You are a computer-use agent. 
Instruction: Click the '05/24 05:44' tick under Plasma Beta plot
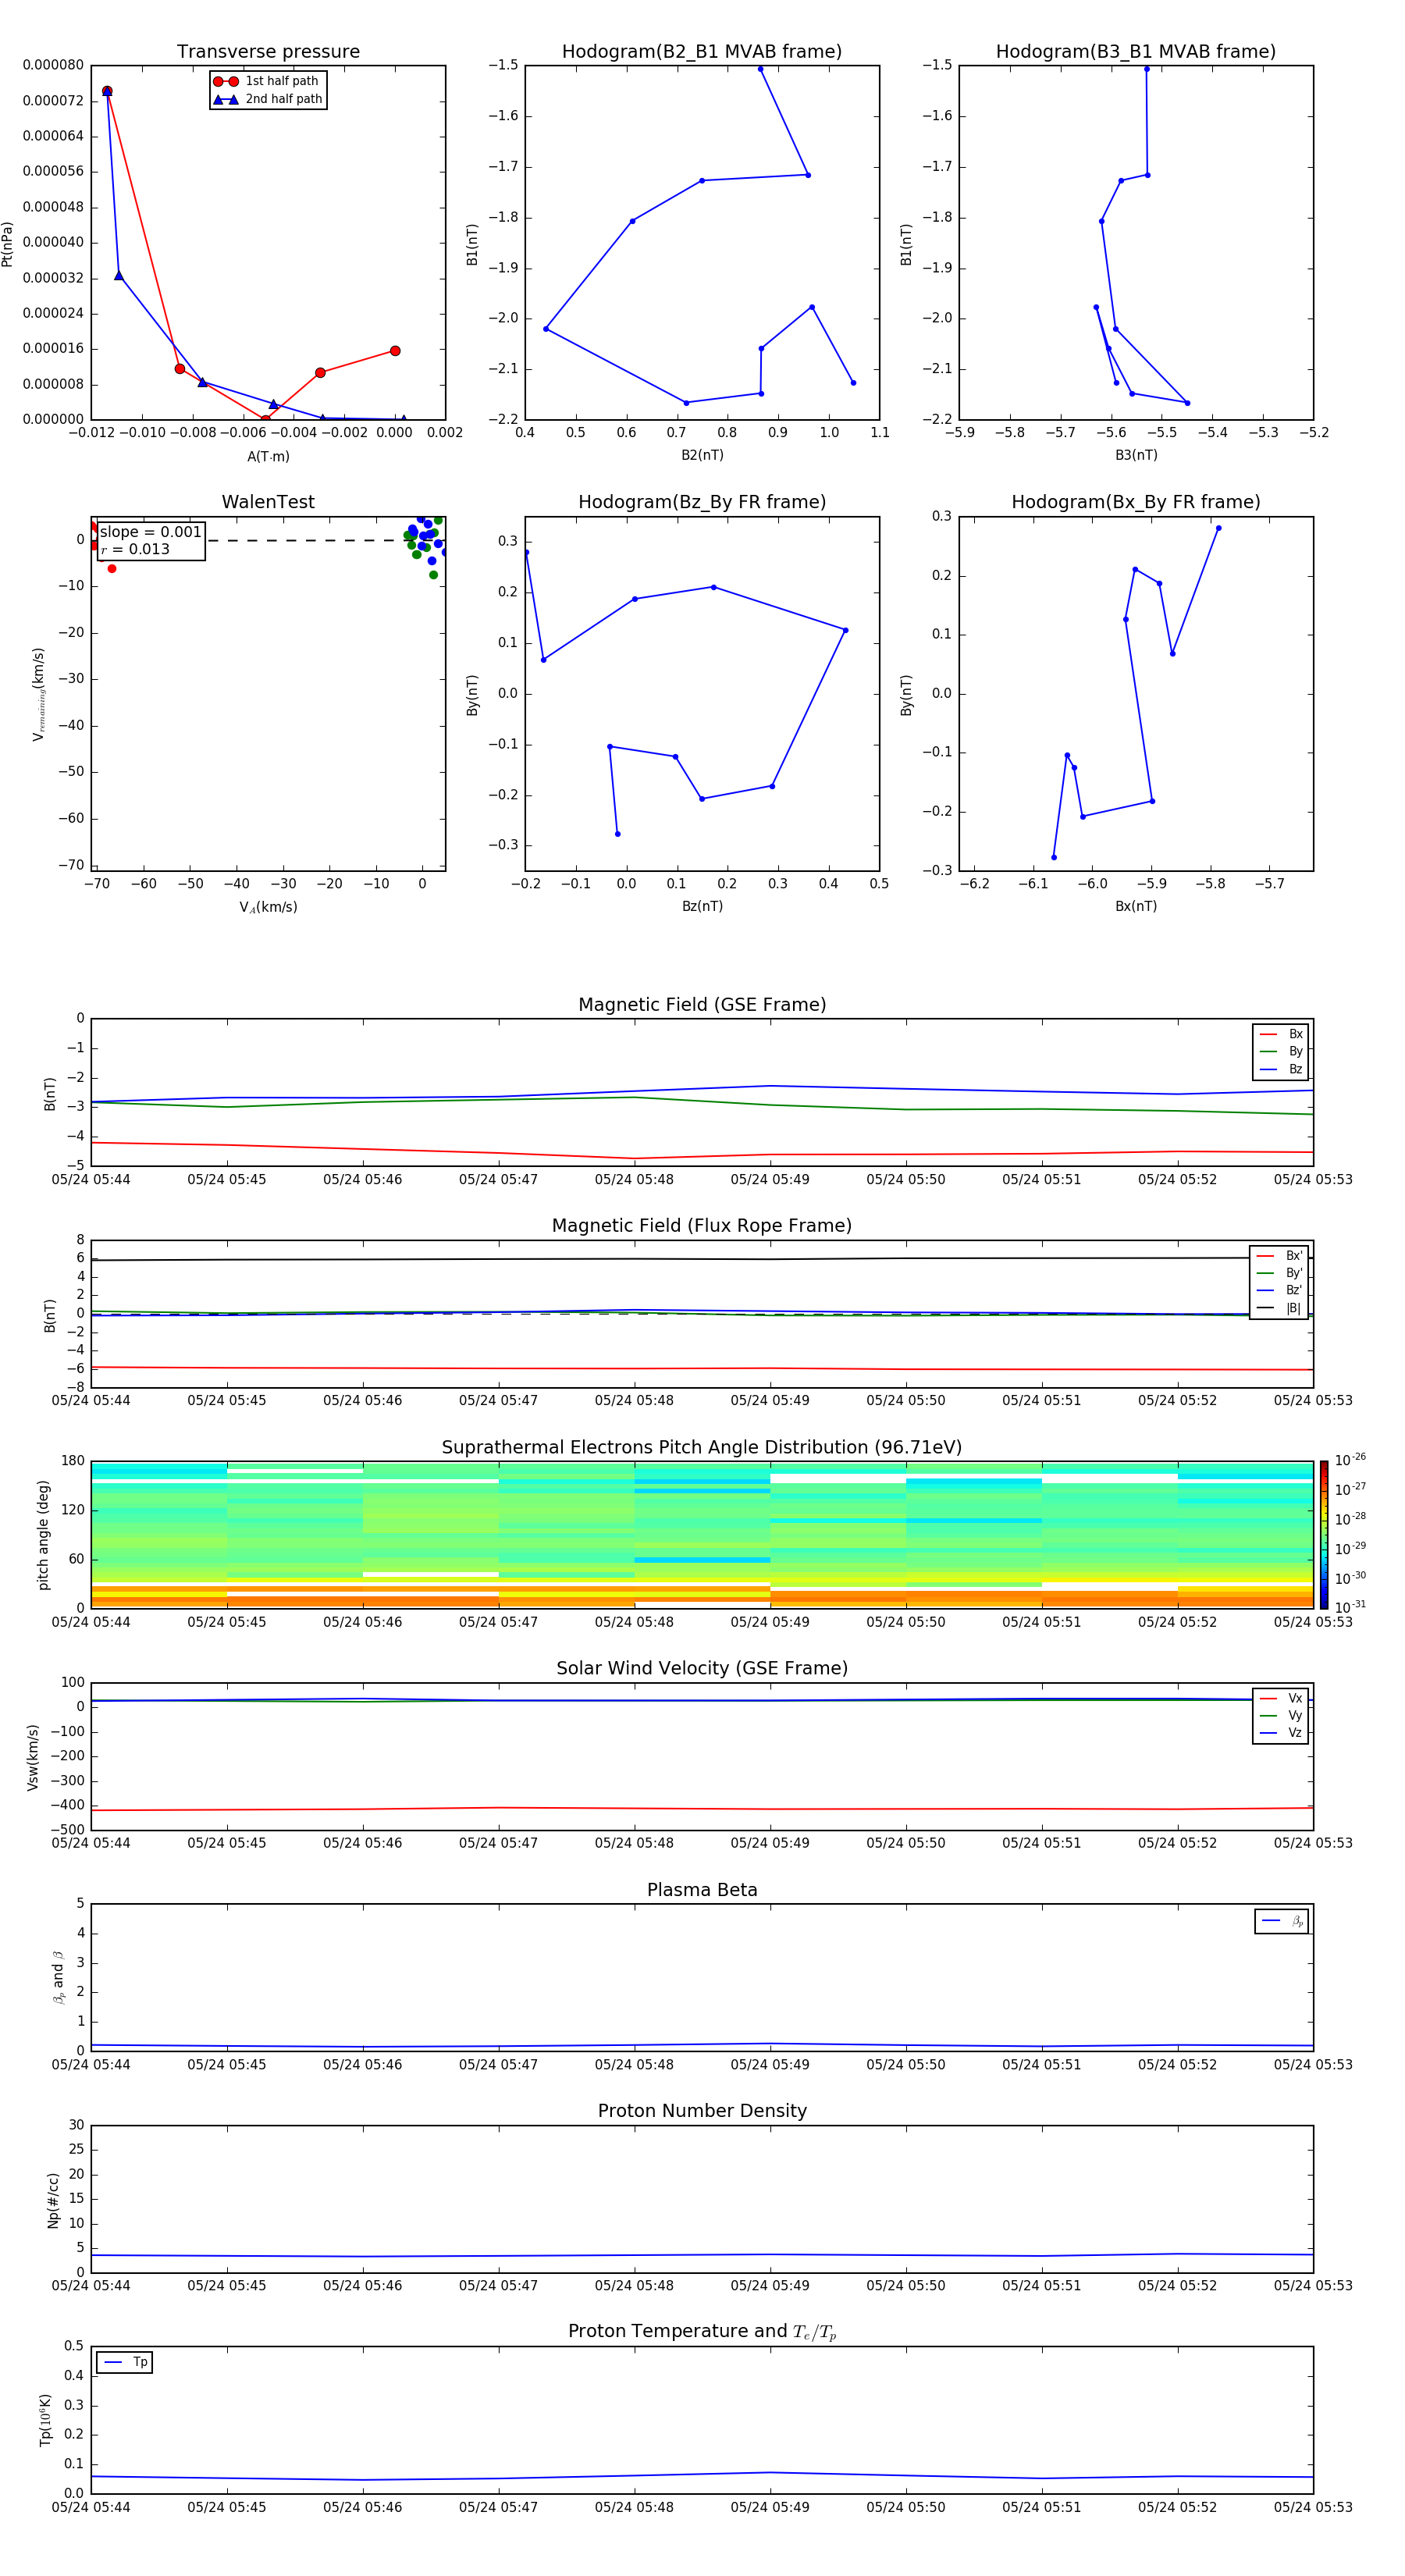coord(91,2064)
